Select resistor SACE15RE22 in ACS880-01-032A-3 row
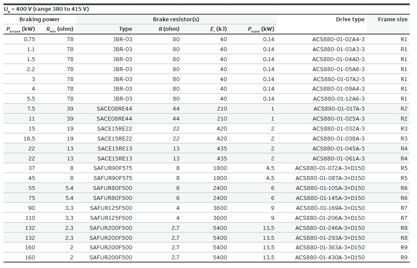Screen dimensions: 417x268 pyautogui.click(x=115, y=128)
